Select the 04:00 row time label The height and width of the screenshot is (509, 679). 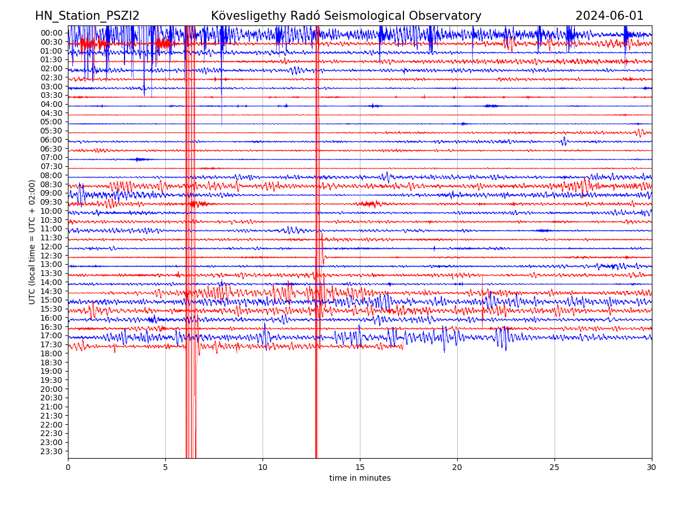coord(51,104)
